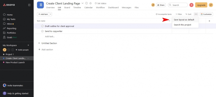Open Help & getting started
This screenshot has height=97, width=216.
[15, 94]
